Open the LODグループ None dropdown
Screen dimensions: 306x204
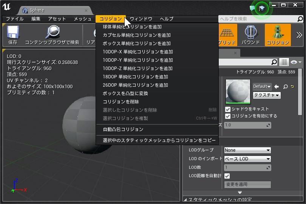[247, 150]
